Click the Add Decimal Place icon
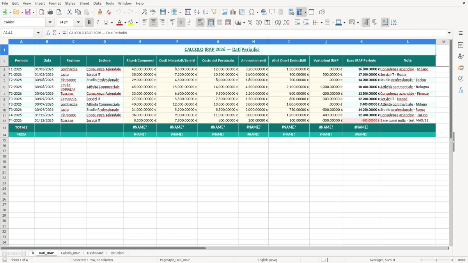This screenshot has height=263, width=468. (278, 23)
